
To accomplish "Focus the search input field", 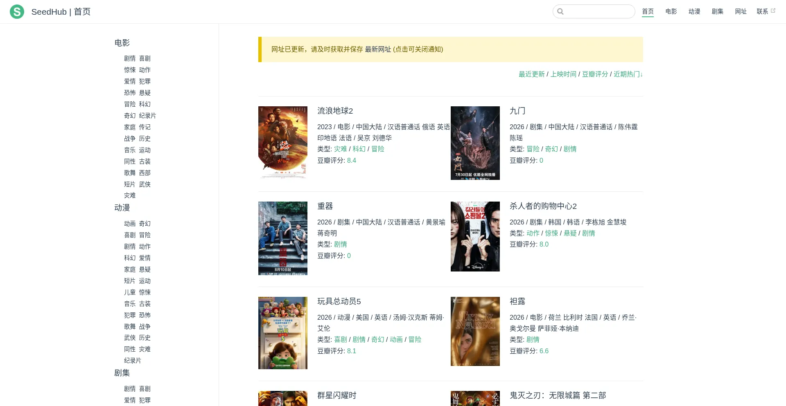I will pyautogui.click(x=594, y=11).
